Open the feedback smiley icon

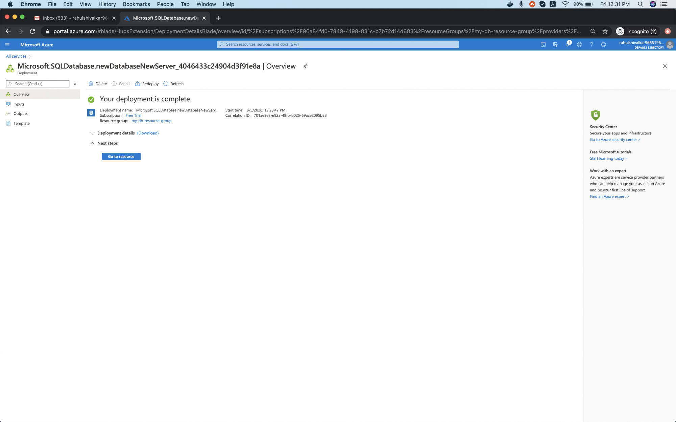pyautogui.click(x=603, y=45)
